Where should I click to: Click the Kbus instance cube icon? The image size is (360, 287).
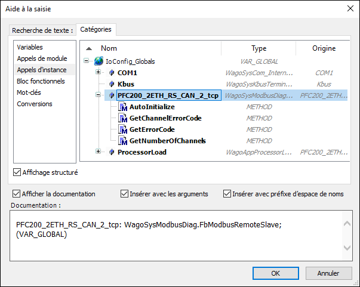(112, 84)
